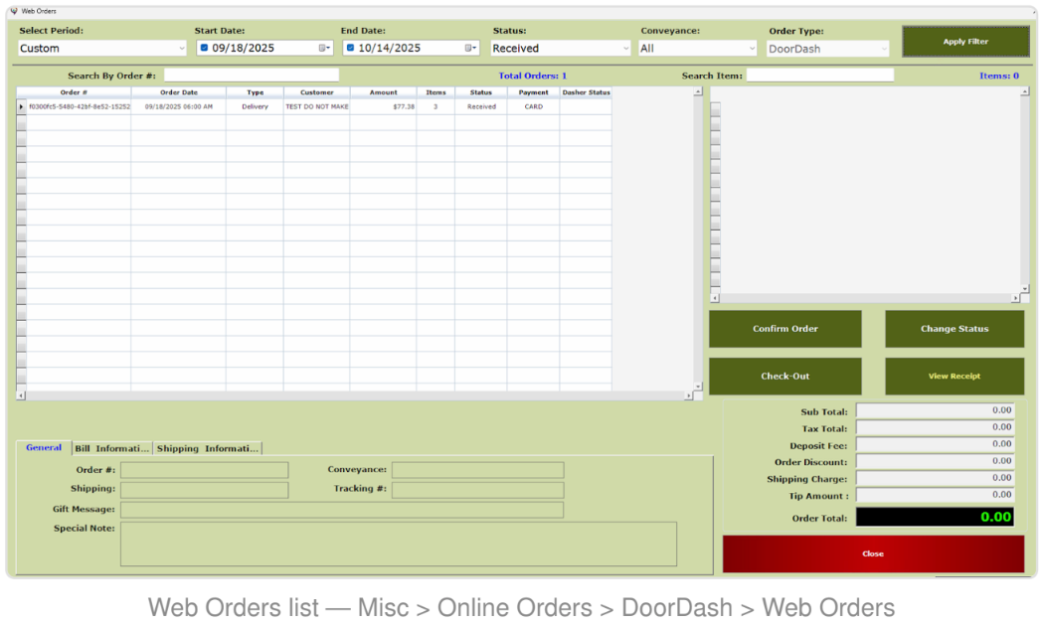This screenshot has width=1044, height=625.
Task: Click the items panel scroll up arrow
Action: [x=1024, y=91]
